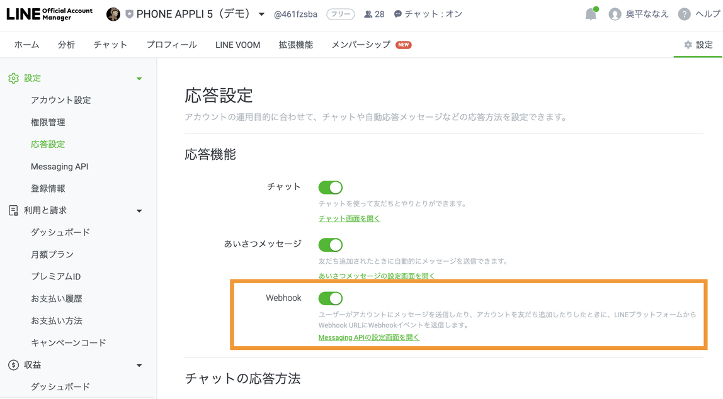
Task: Go to the チャット tab
Action: pos(111,45)
